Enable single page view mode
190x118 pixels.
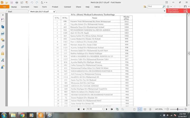[x=134, y=109]
